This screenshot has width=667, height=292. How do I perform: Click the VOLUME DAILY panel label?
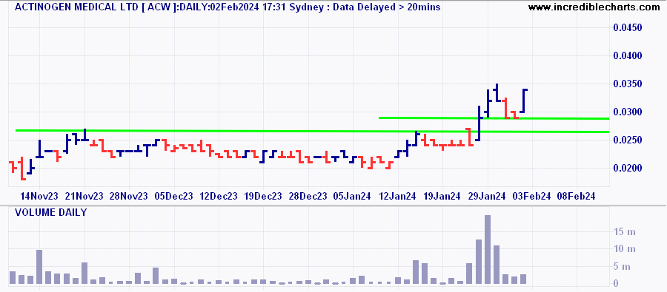click(x=50, y=212)
